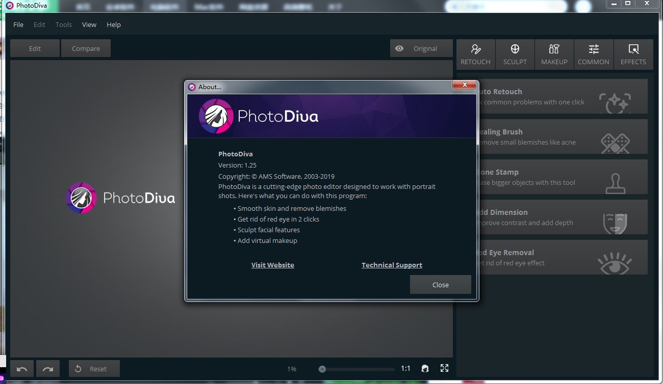This screenshot has width=663, height=384.
Task: Click the Visit Website link
Action: click(x=273, y=265)
